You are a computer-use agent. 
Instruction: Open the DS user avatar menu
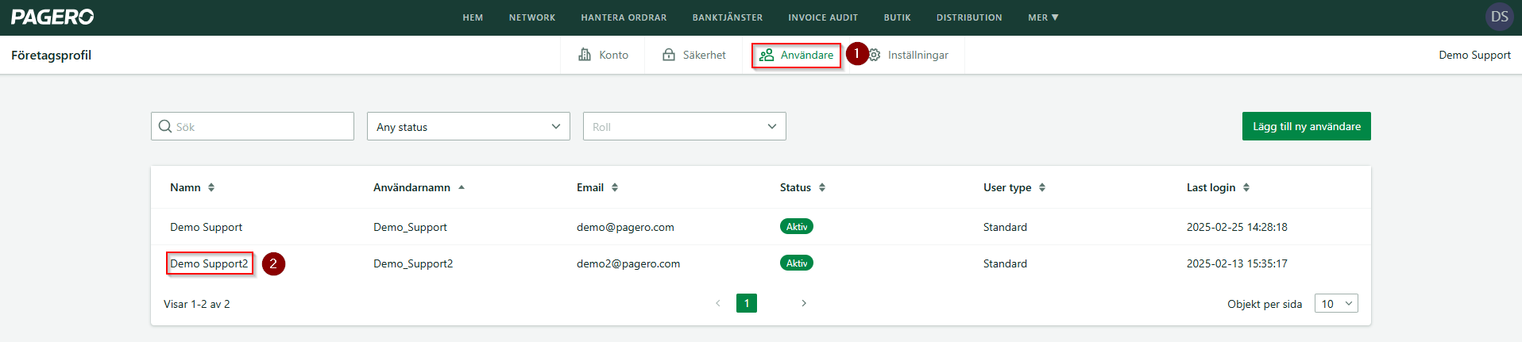point(1499,17)
